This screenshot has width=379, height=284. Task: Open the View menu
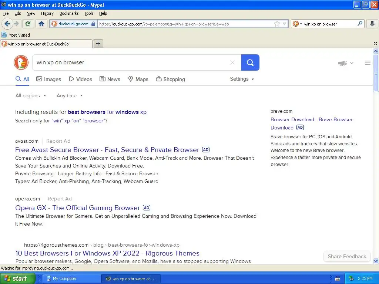click(31, 13)
